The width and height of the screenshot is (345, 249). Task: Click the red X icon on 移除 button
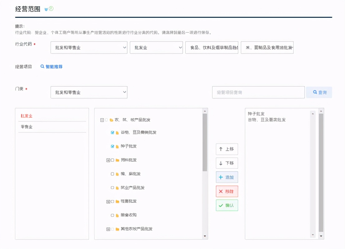(x=221, y=191)
